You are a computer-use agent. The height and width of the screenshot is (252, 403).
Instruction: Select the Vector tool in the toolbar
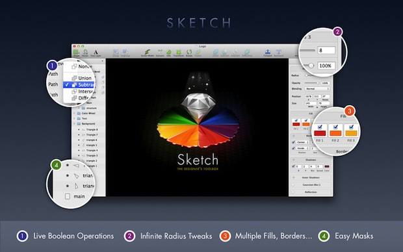pos(85,53)
